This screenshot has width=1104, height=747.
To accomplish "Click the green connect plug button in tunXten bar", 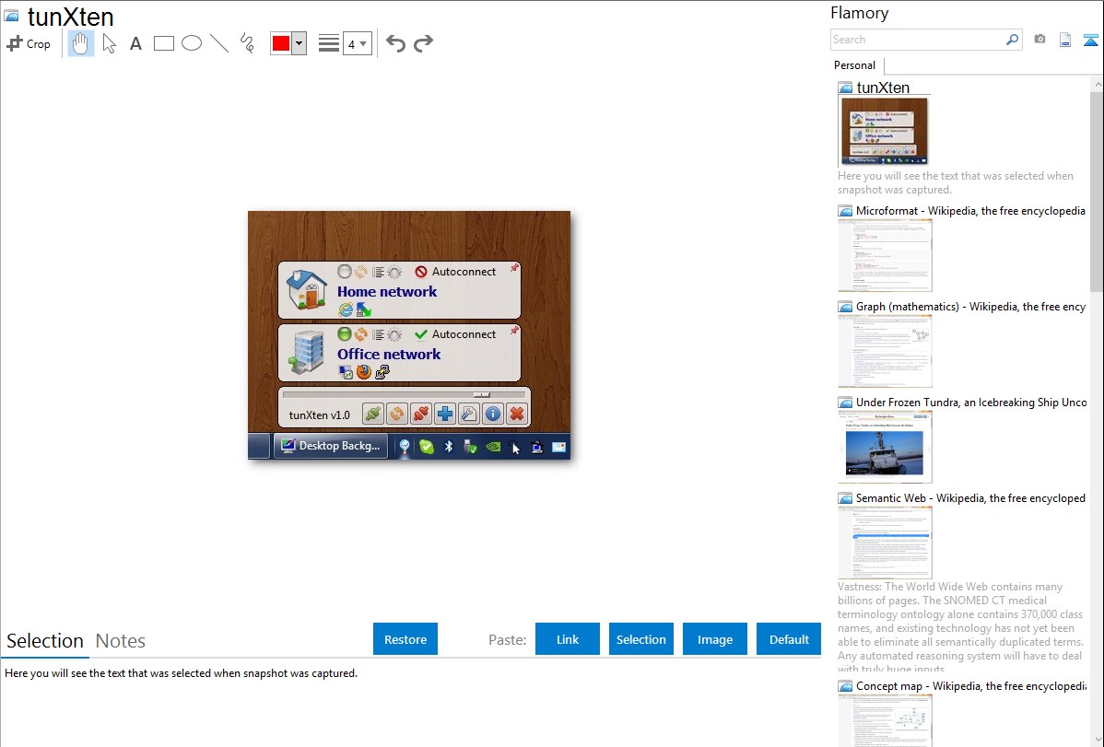I will tap(373, 414).
